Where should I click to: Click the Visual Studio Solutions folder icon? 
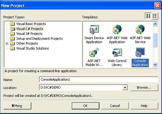tap(12, 48)
